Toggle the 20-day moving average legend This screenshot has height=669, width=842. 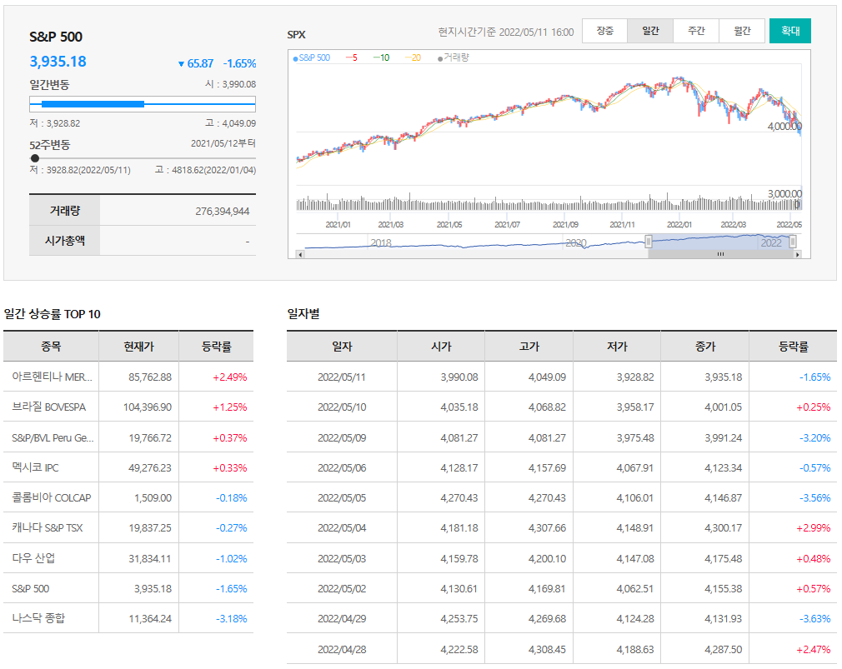coord(413,57)
